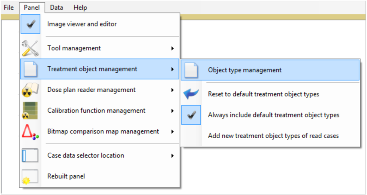Click the Dose plan reader radiation book icon
The height and width of the screenshot is (195, 367).
pos(30,90)
